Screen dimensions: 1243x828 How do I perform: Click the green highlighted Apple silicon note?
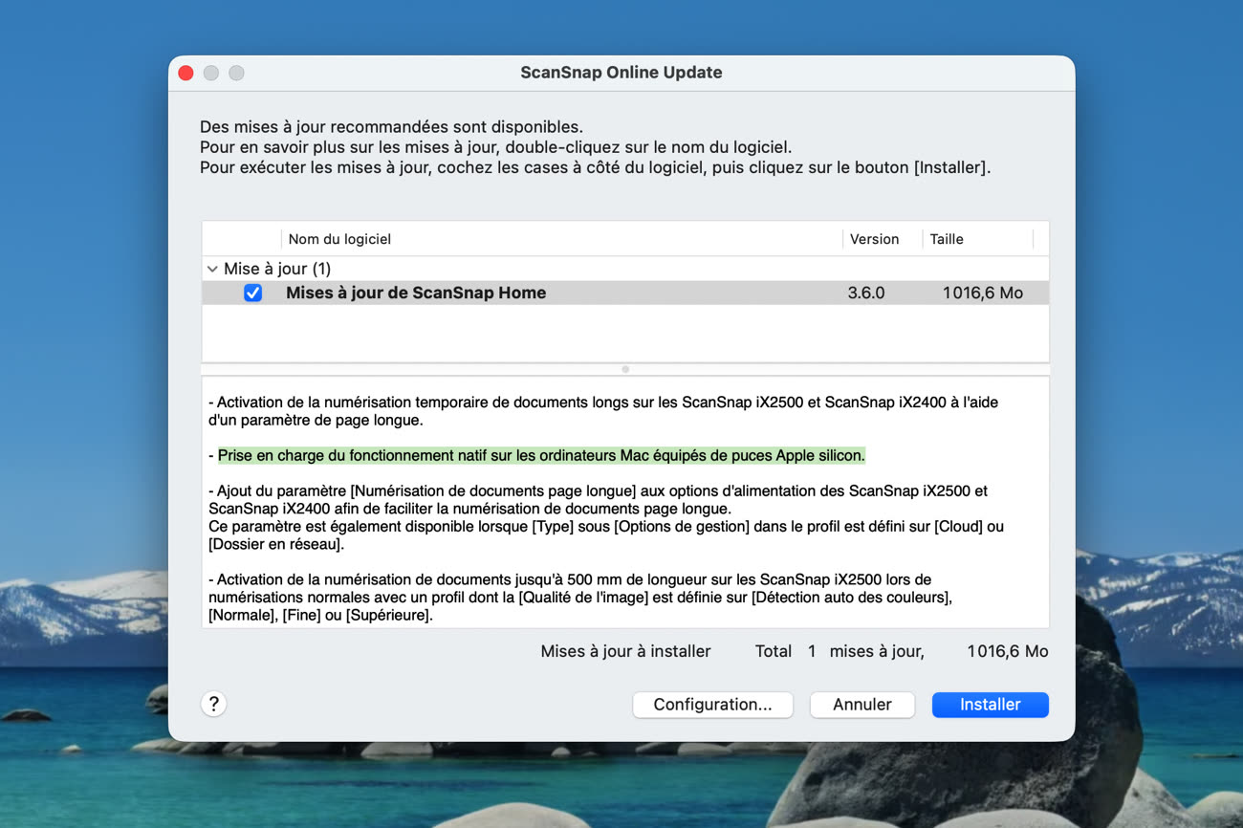(541, 456)
